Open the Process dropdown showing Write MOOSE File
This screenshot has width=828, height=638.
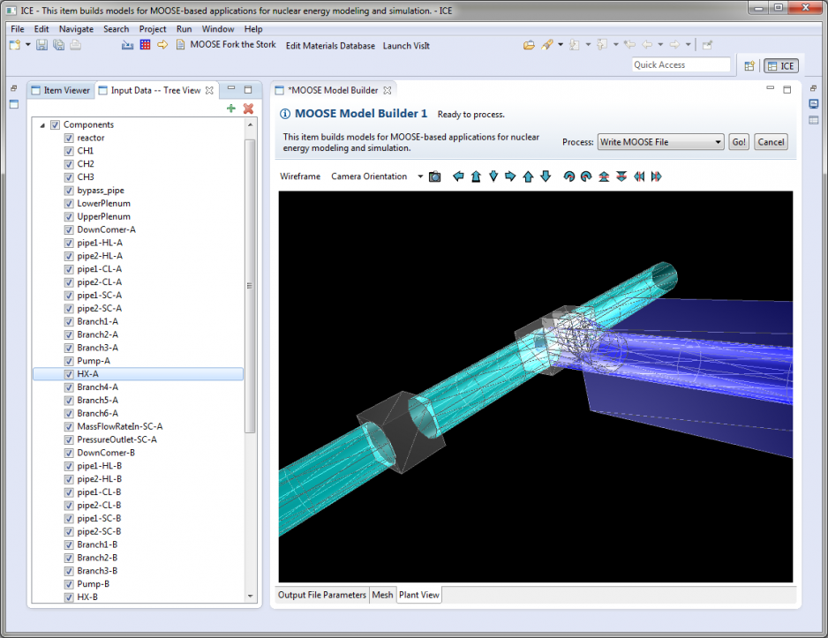pos(660,142)
